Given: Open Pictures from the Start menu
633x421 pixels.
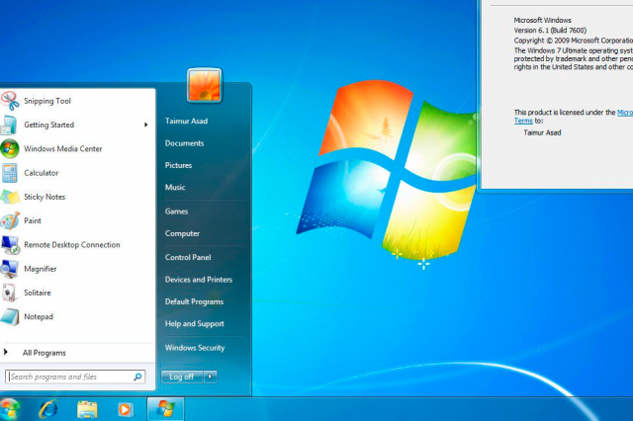Looking at the screenshot, I should pyautogui.click(x=178, y=165).
